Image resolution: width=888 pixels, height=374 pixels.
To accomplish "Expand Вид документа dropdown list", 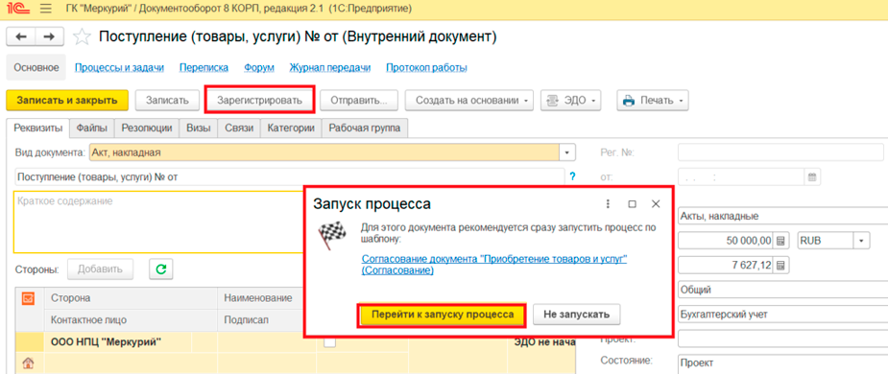I will point(567,152).
